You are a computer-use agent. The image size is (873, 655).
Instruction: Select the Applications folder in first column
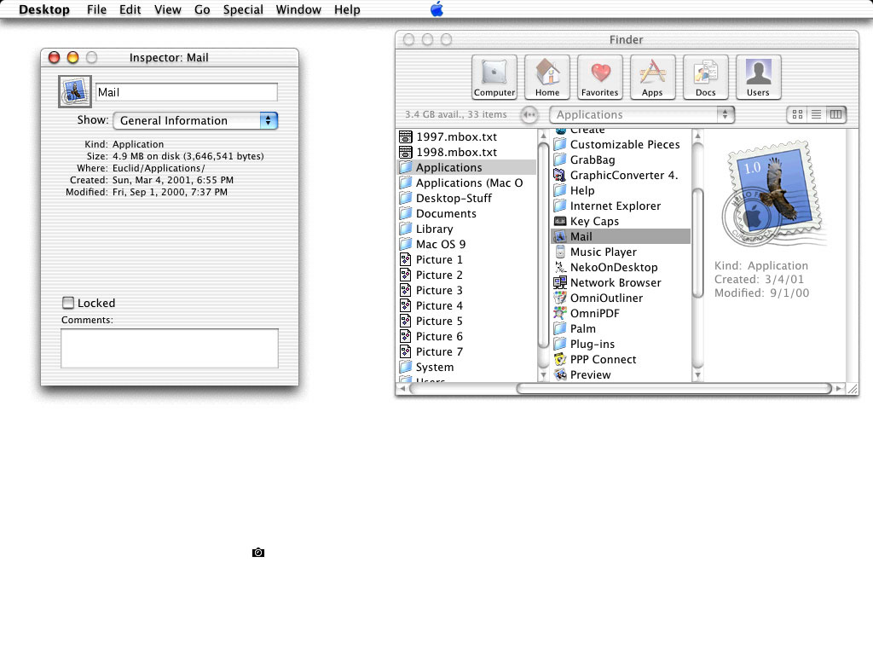coord(466,168)
